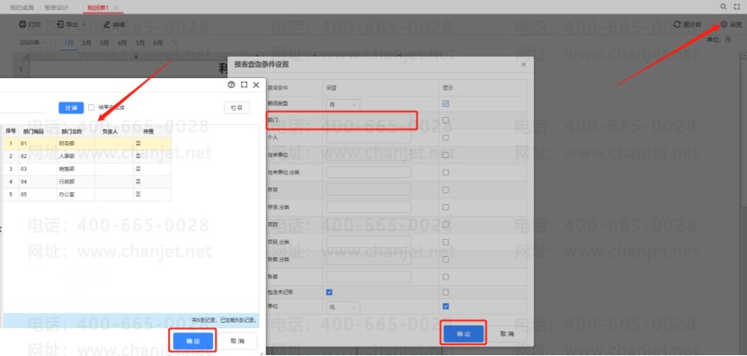Open the 单位 元 dropdown

point(343,307)
